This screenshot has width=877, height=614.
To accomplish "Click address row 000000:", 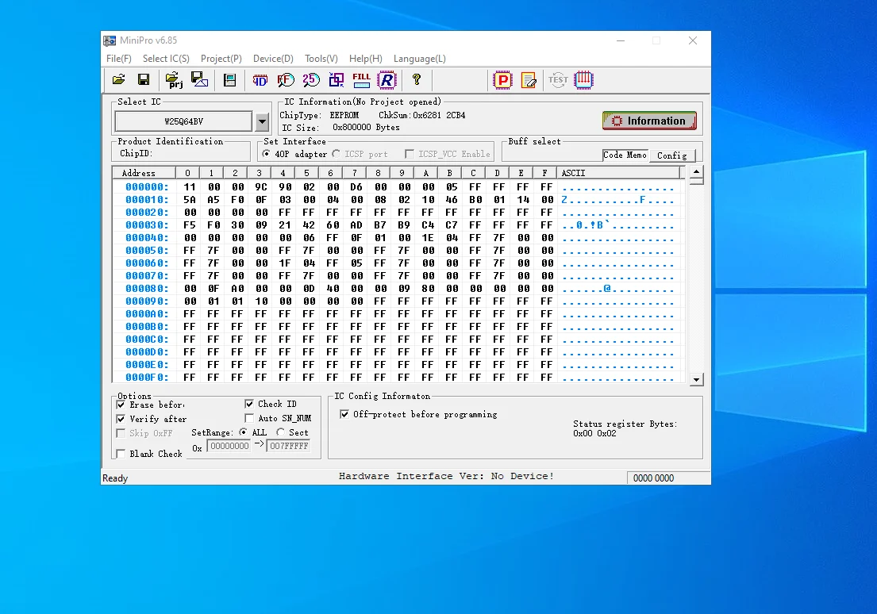I will pos(147,186).
